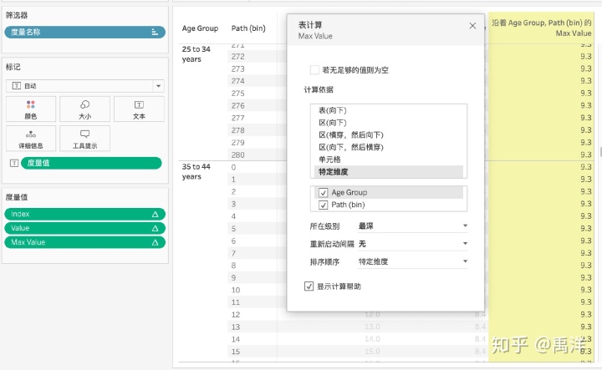Image resolution: width=602 pixels, height=370 pixels.
Task: Click the Age Group column header
Action: pyautogui.click(x=200, y=28)
